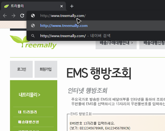
Task: Click text 'EMS번호 13자리를 입력하세요.'
Action: point(92,123)
